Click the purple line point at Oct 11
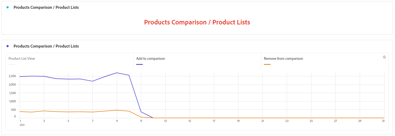The image size is (395, 136). click(x=141, y=112)
